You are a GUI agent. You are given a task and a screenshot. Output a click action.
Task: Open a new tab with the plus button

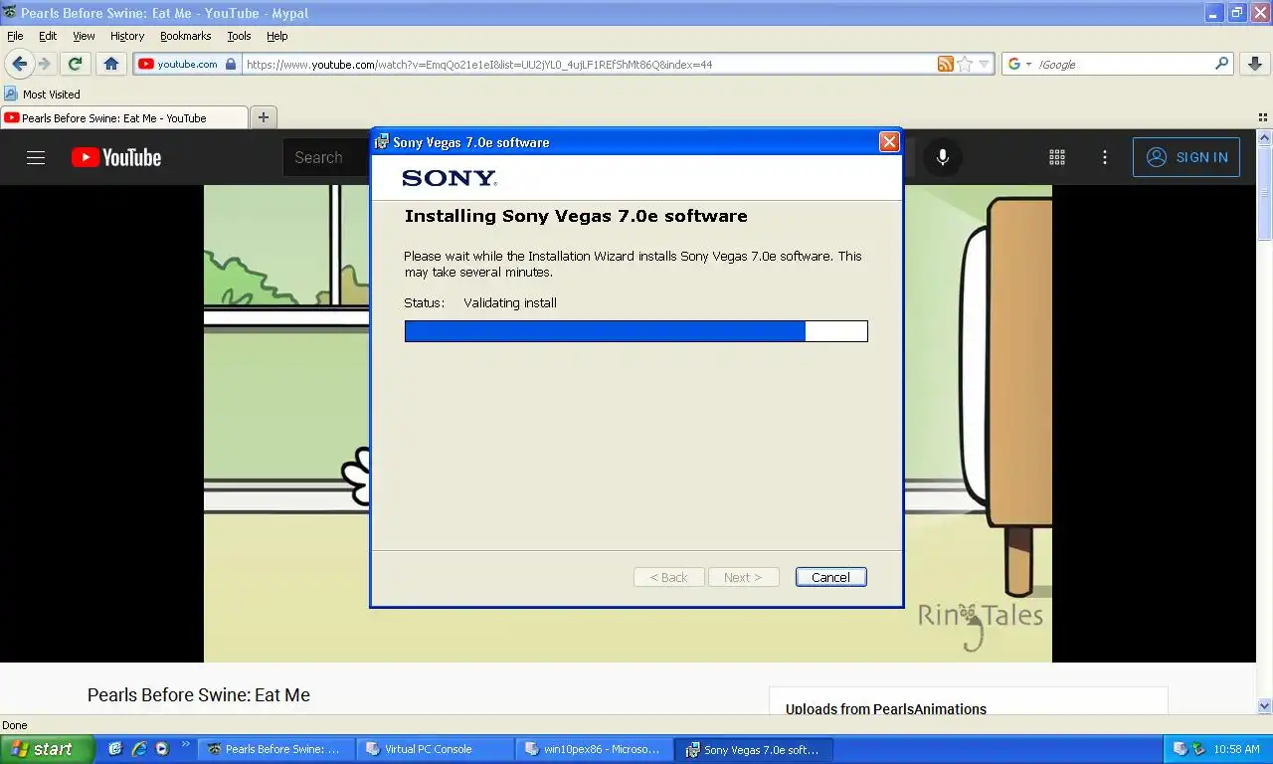coord(264,117)
